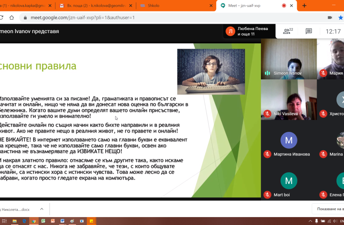This screenshot has width=344, height=225.
Task: Close the Meet jzn-uaif-xvp tab
Action: (291, 6)
